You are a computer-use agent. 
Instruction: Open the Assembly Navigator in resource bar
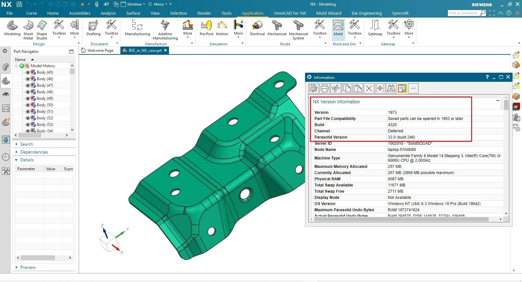pos(6,67)
